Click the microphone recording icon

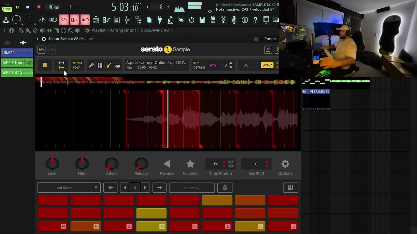coord(234,20)
